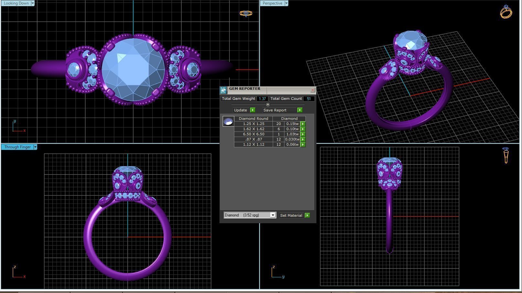Open the Looking Down viewport dropdown arrow
This screenshot has height=293, width=522.
[x=32, y=3]
